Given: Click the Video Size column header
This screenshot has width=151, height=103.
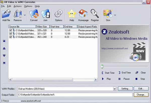Looking at the screenshot, I should coord(43,26).
